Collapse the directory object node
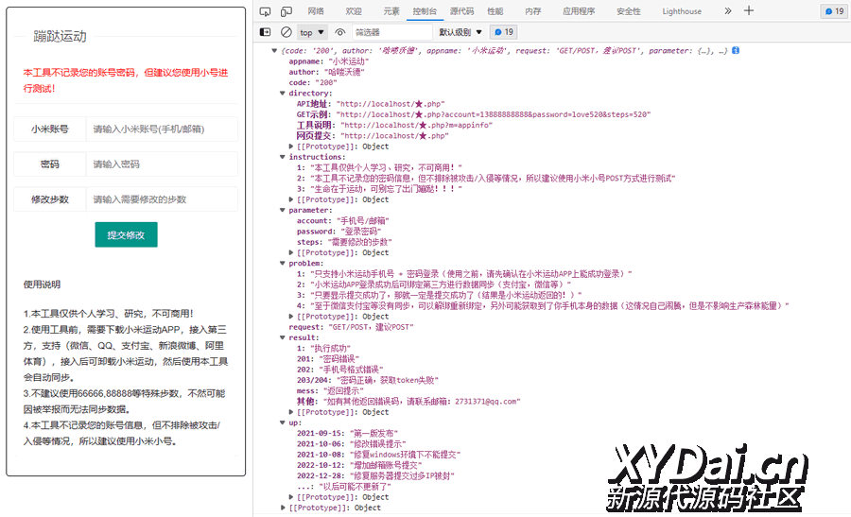This screenshot has height=517, width=851. 283,94
